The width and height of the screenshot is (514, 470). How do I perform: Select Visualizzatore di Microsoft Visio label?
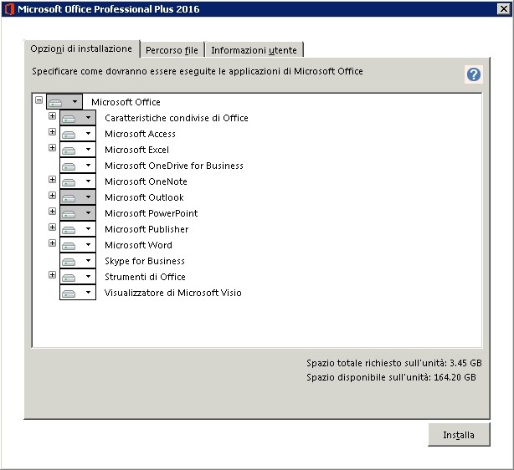click(172, 293)
